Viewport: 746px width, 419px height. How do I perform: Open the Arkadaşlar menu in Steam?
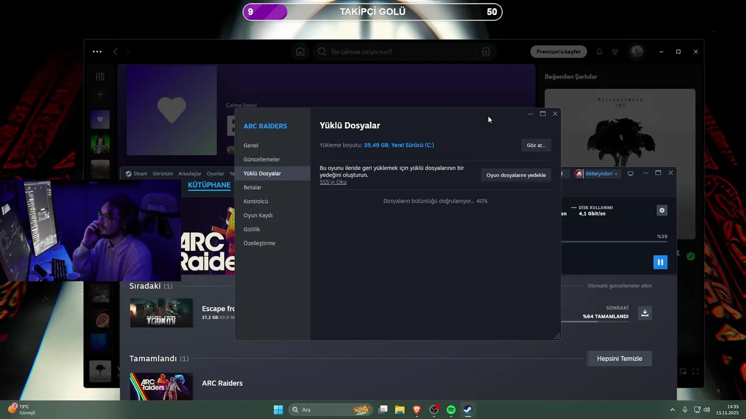pos(190,173)
